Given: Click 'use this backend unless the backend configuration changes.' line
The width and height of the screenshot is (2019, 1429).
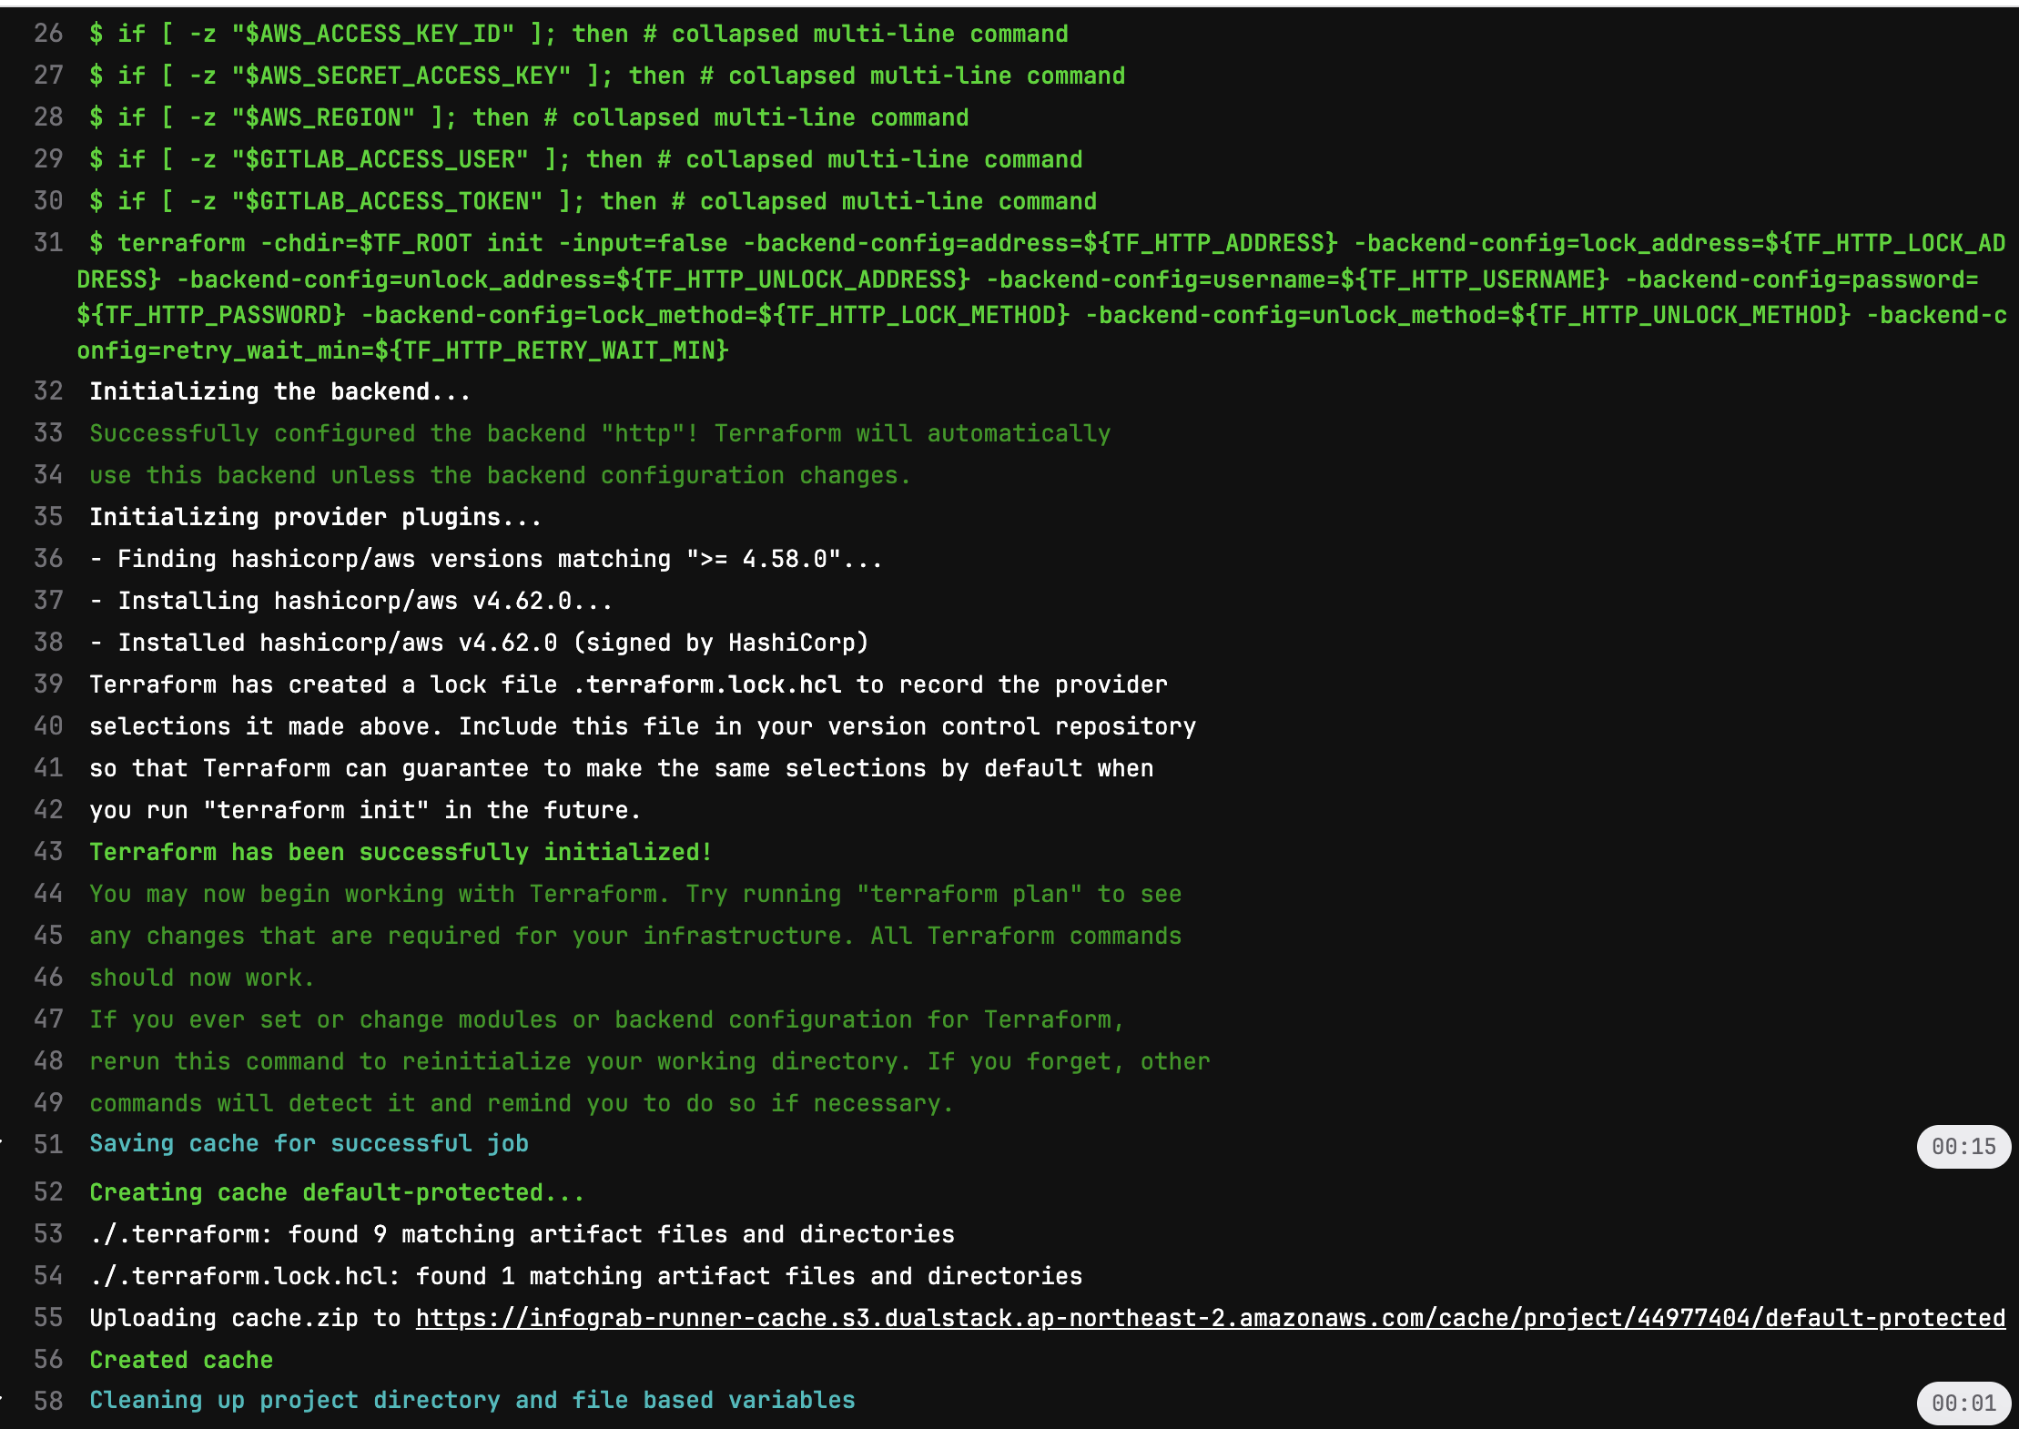Looking at the screenshot, I should [500, 475].
